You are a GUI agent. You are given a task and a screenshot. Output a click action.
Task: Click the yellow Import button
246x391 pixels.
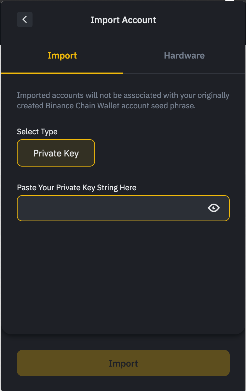123,363
